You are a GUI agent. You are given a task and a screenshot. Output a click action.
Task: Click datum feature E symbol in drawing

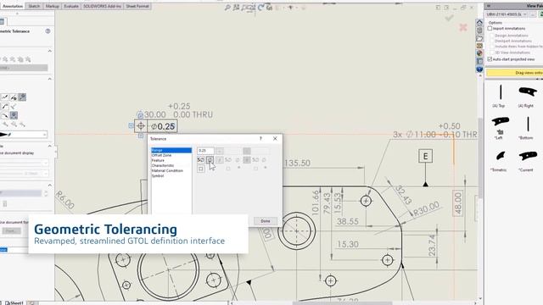[x=426, y=156]
